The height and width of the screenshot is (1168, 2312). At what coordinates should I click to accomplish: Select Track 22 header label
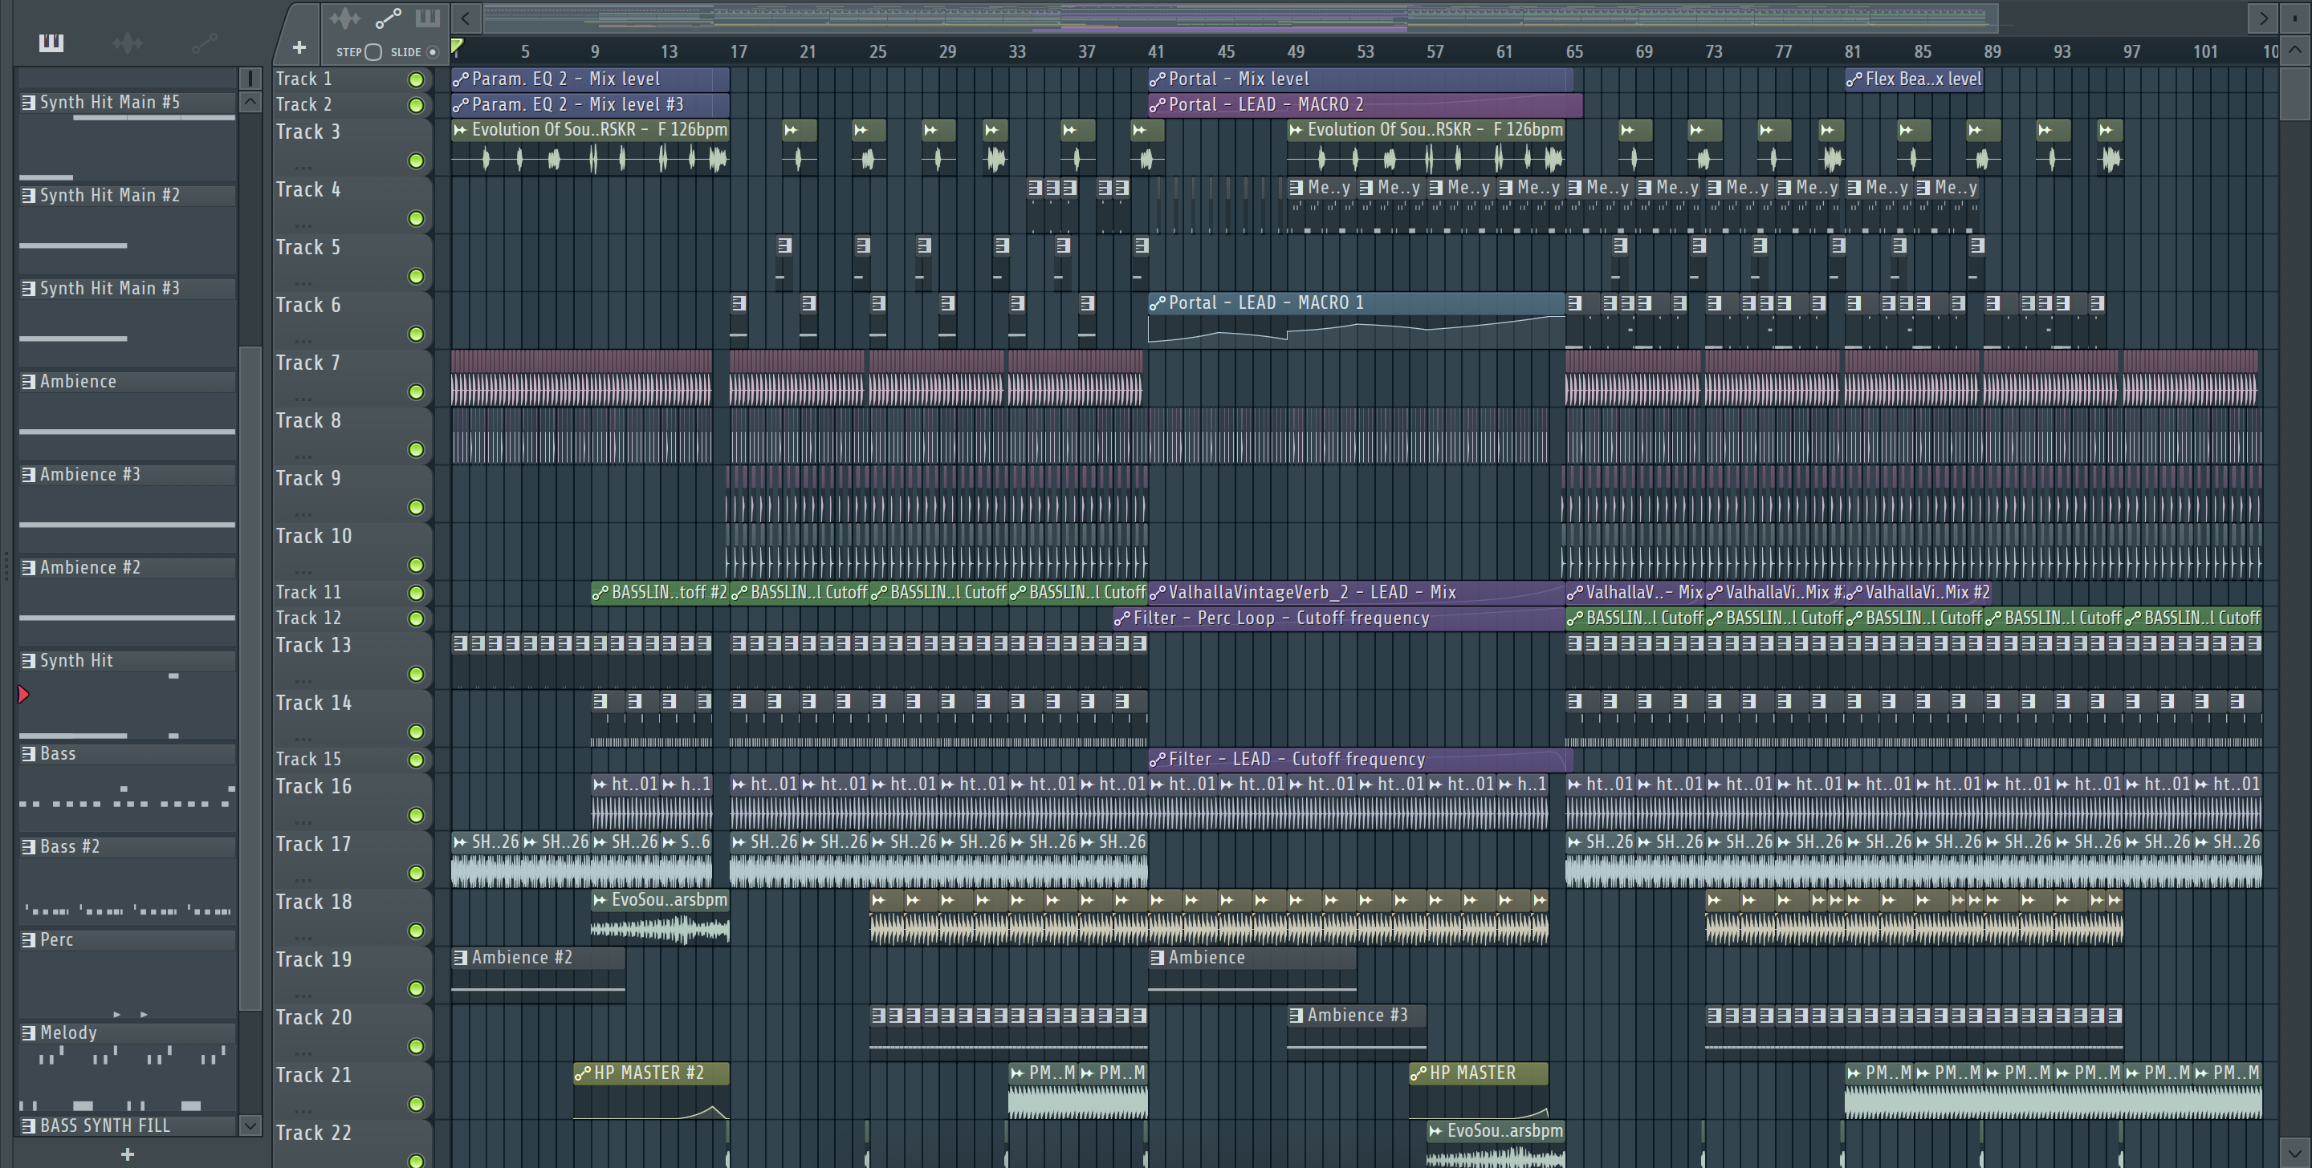pyautogui.click(x=313, y=1134)
